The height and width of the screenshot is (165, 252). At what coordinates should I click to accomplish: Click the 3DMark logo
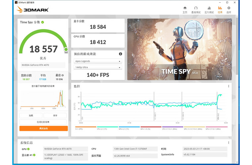32,10
